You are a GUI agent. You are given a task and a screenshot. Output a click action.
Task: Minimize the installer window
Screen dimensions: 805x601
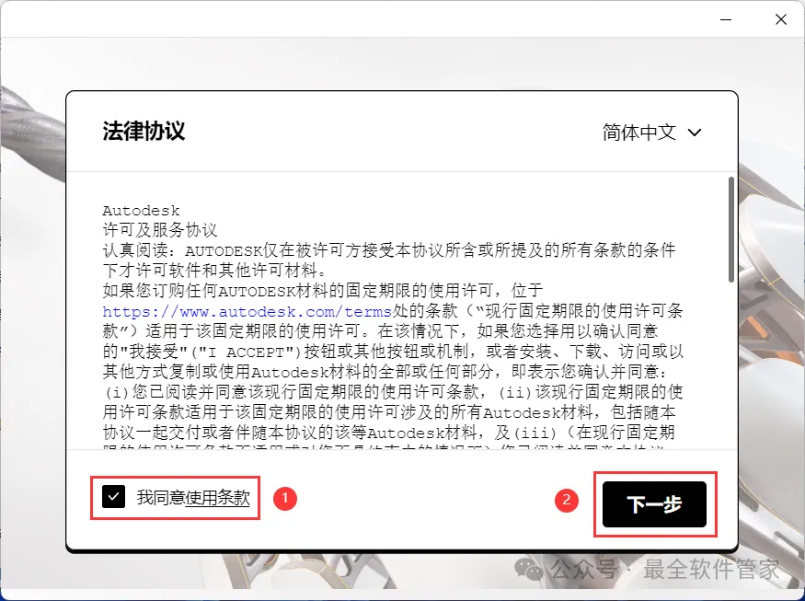(726, 19)
